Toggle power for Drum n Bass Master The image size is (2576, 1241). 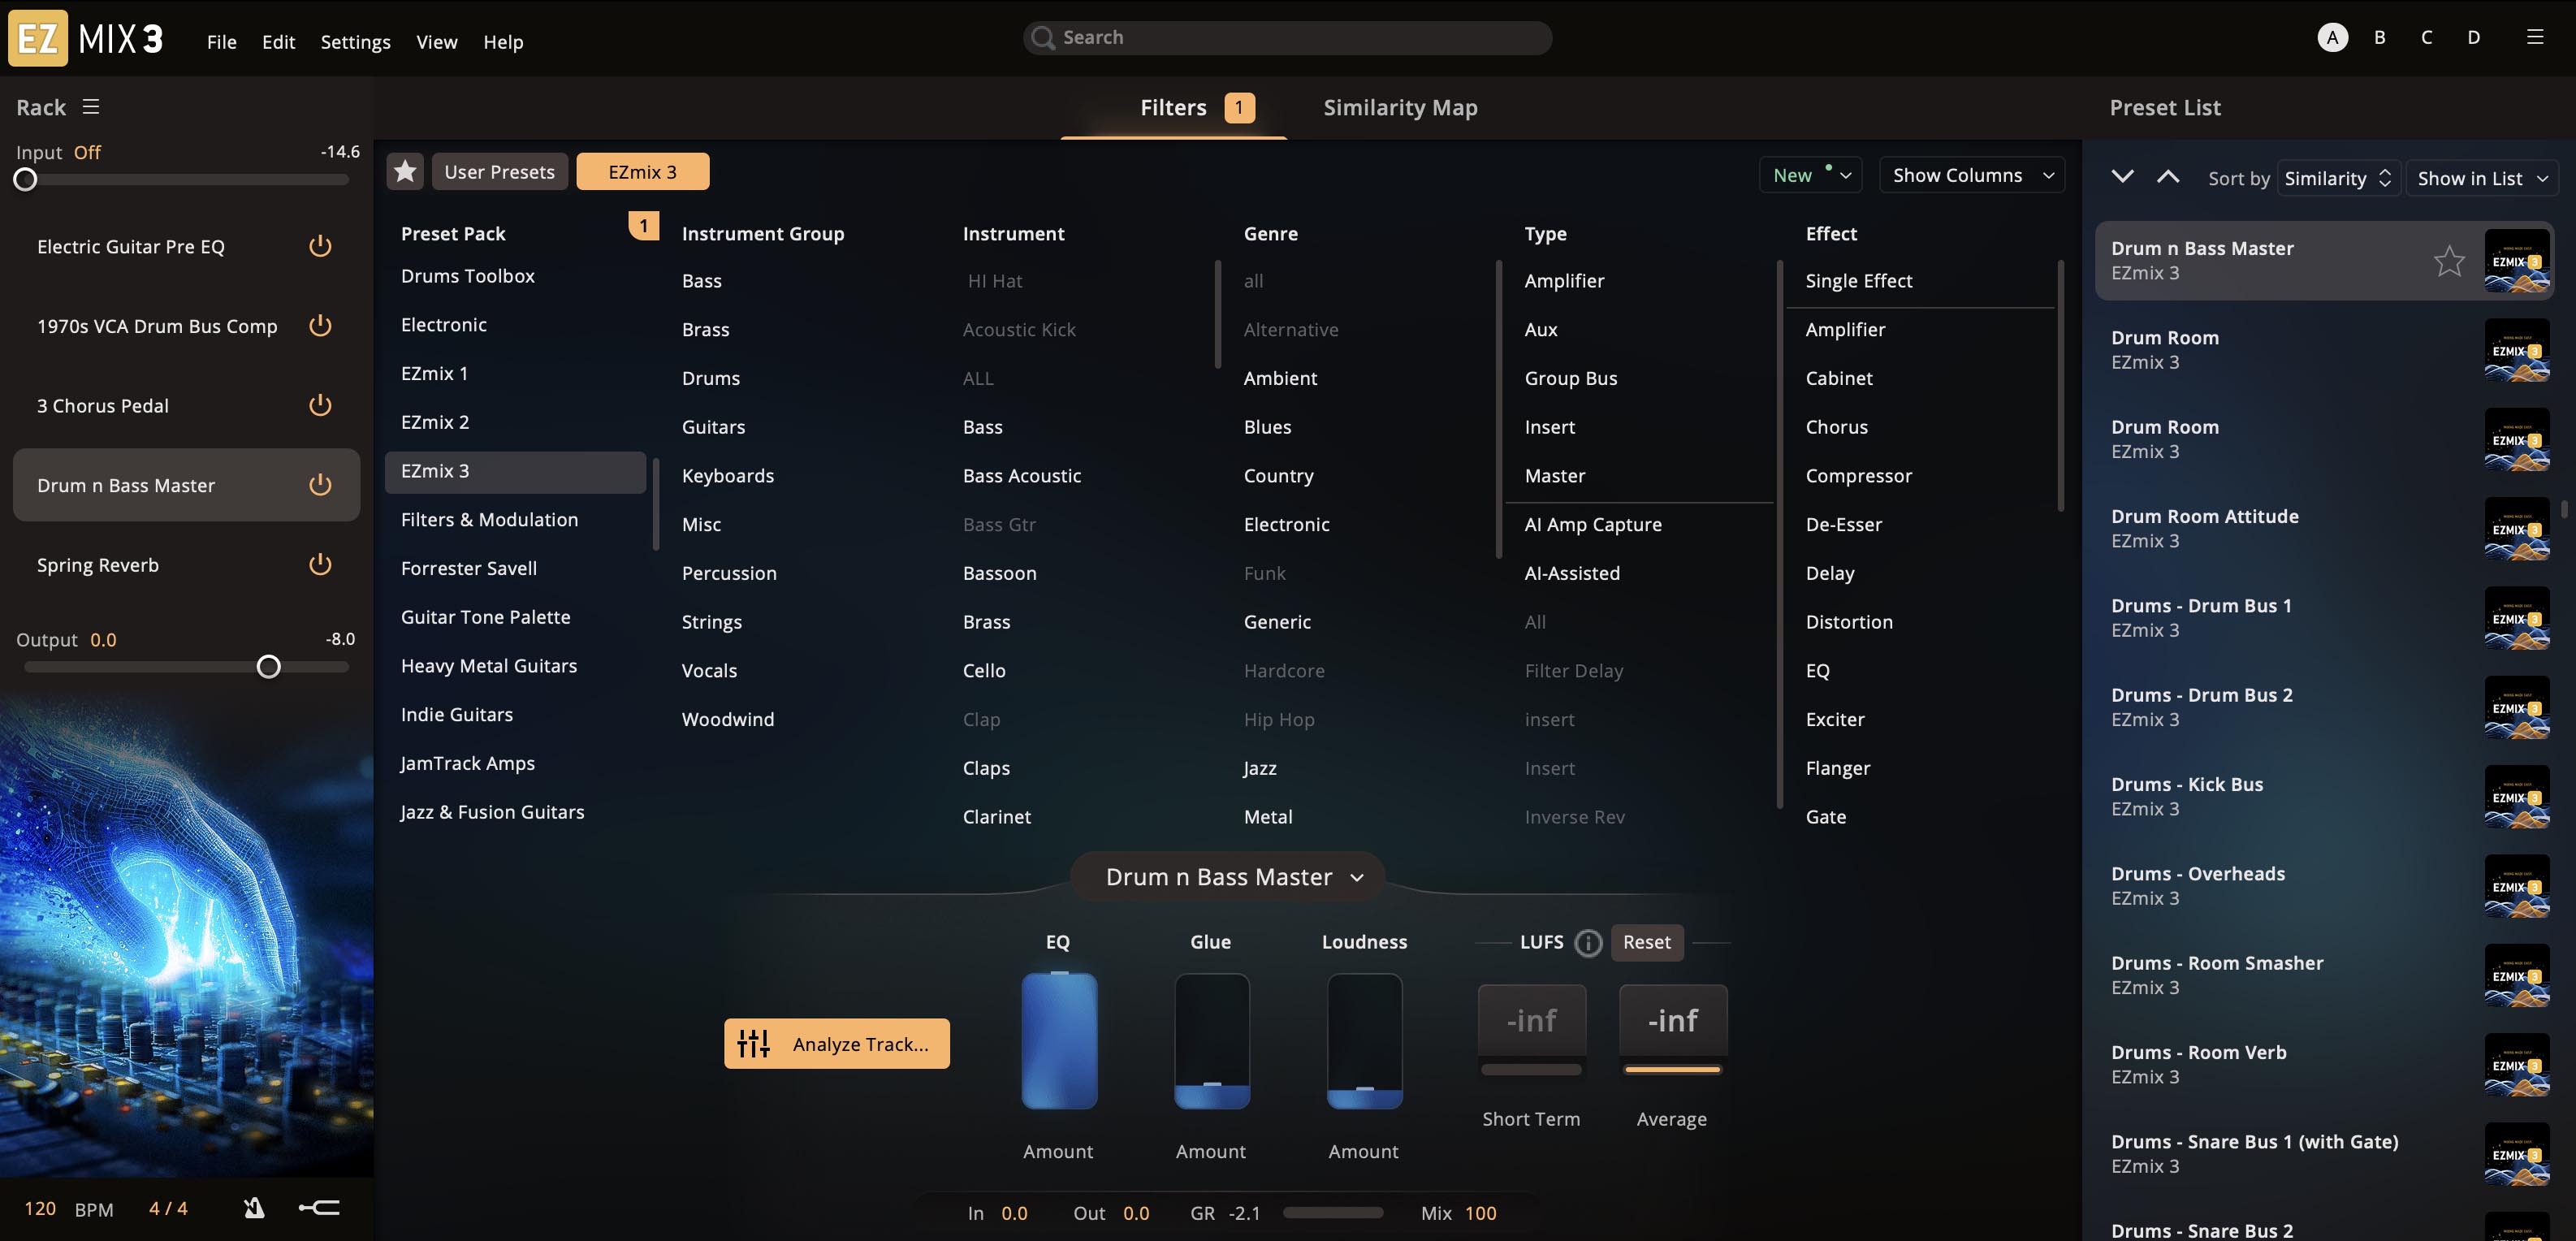320,485
